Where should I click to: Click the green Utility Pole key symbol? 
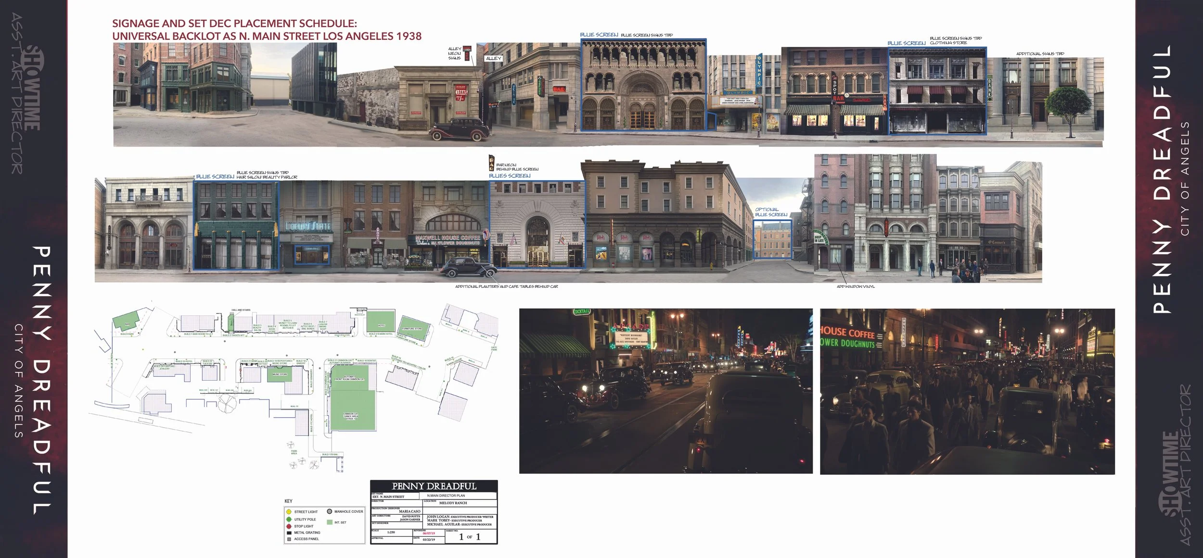click(289, 519)
